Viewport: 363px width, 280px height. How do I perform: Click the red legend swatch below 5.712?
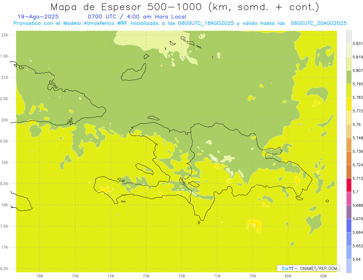coord(349,185)
